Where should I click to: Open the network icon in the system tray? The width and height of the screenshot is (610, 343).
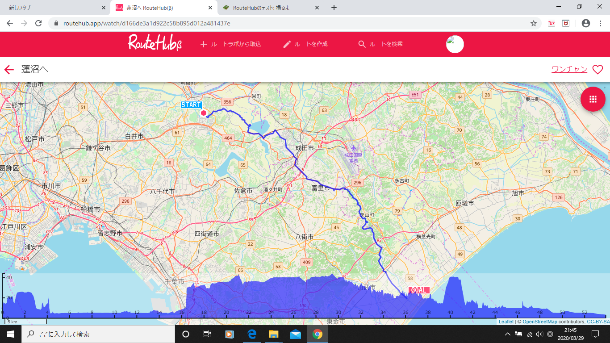pos(529,334)
